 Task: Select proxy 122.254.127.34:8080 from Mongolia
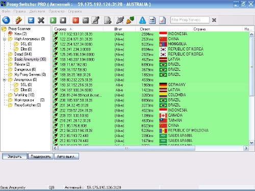pyautogui.click(x=150, y=44)
